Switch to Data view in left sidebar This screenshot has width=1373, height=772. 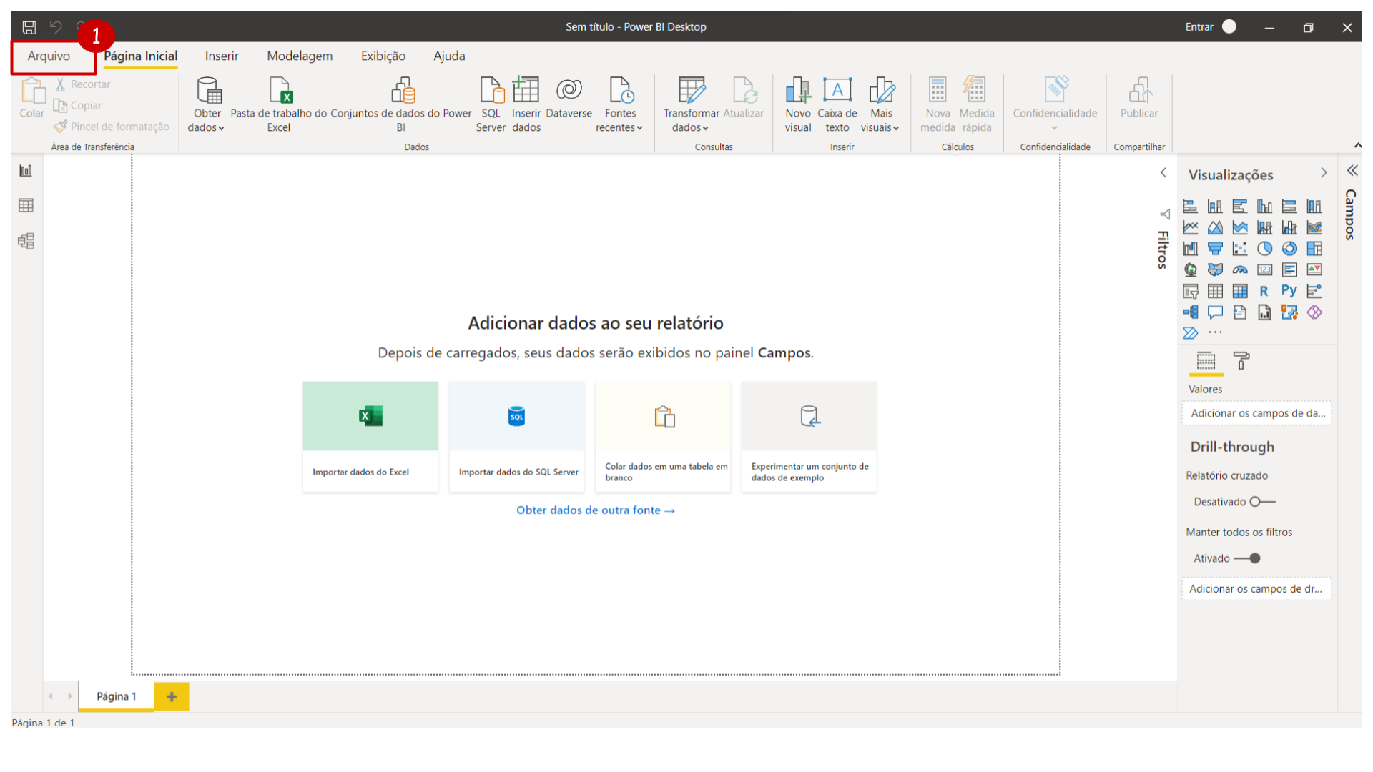coord(26,206)
